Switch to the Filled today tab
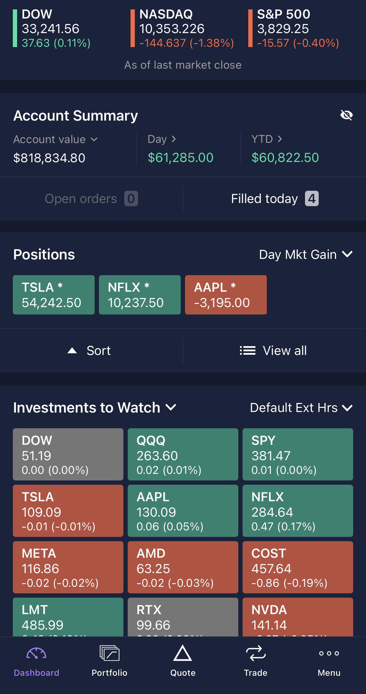 coord(274,199)
